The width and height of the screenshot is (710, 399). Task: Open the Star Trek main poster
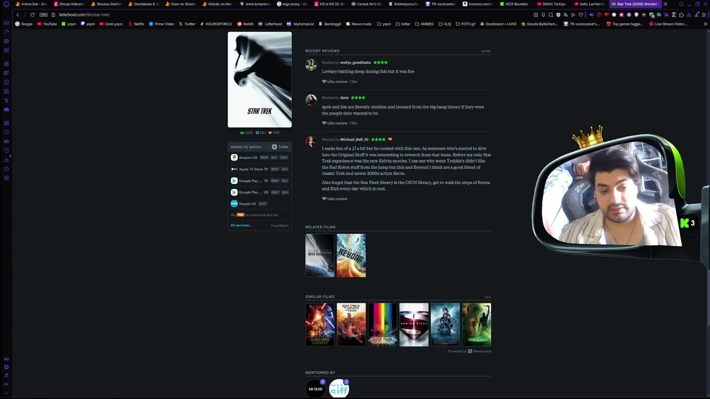tap(260, 80)
